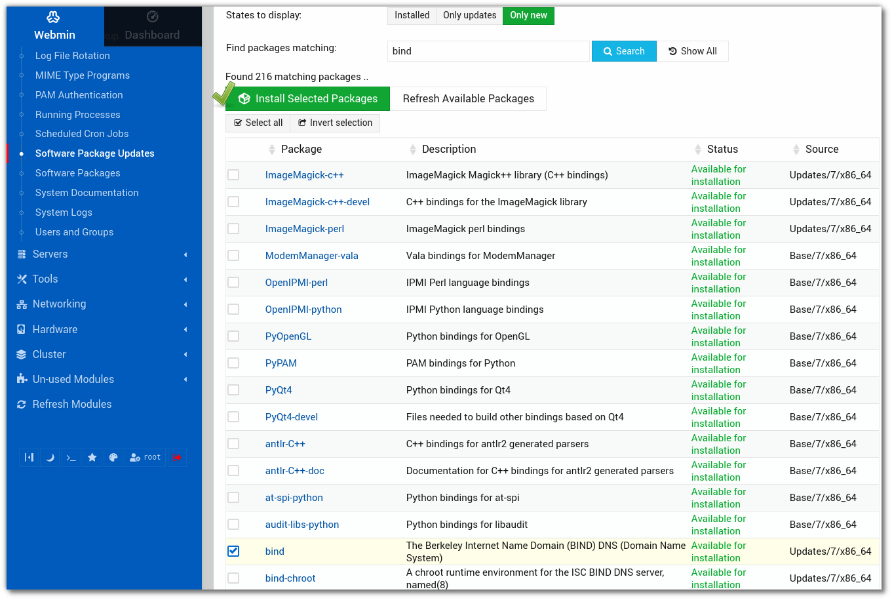The width and height of the screenshot is (892, 600).
Task: Expand Un-used Modules section arrow
Action: point(185,380)
